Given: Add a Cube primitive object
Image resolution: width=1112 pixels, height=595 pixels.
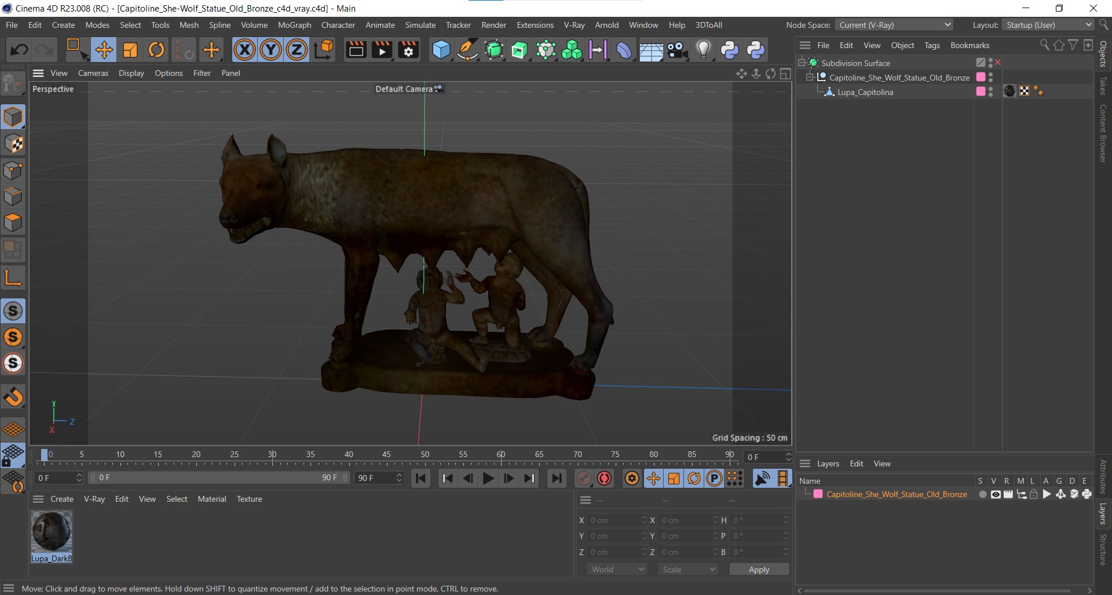Looking at the screenshot, I should pos(441,50).
